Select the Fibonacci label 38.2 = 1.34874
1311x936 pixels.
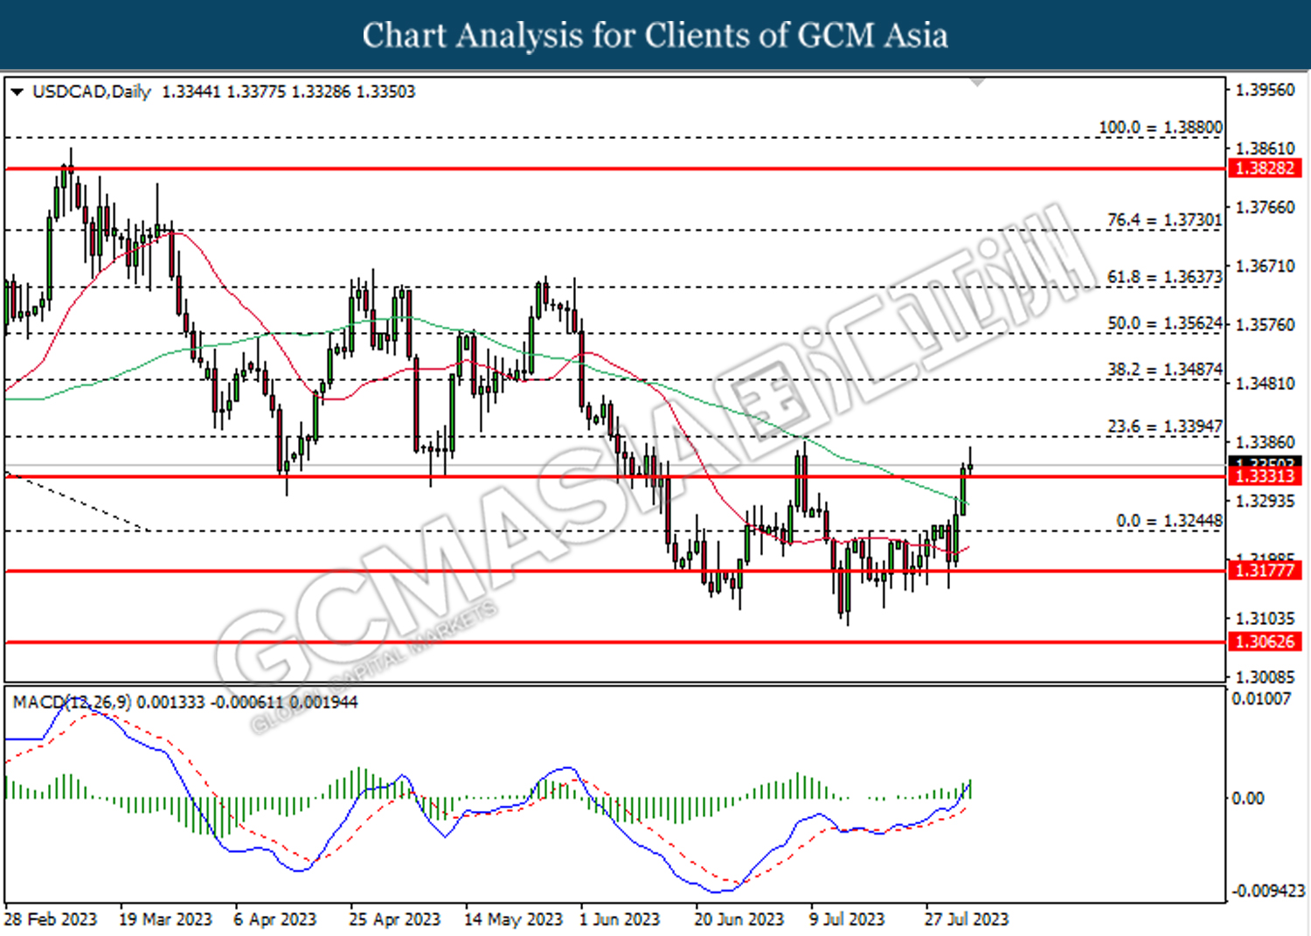1164,370
